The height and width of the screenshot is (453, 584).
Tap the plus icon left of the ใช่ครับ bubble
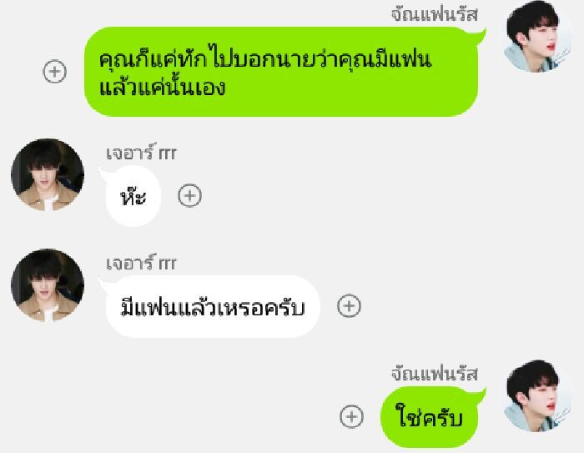point(351,416)
